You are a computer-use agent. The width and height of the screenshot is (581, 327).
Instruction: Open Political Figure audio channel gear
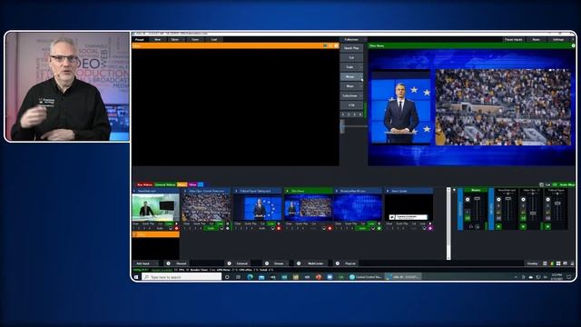point(548,200)
